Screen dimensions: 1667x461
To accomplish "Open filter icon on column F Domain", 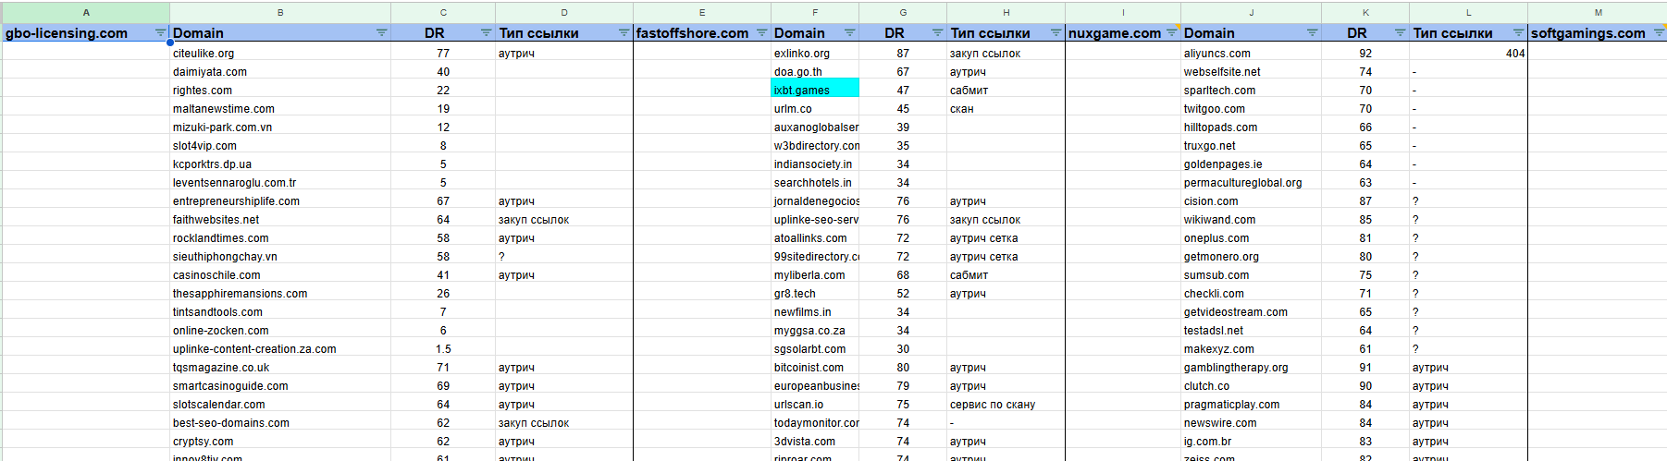I will pyautogui.click(x=849, y=33).
